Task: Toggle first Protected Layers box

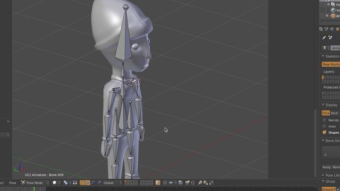Action: [x=323, y=93]
